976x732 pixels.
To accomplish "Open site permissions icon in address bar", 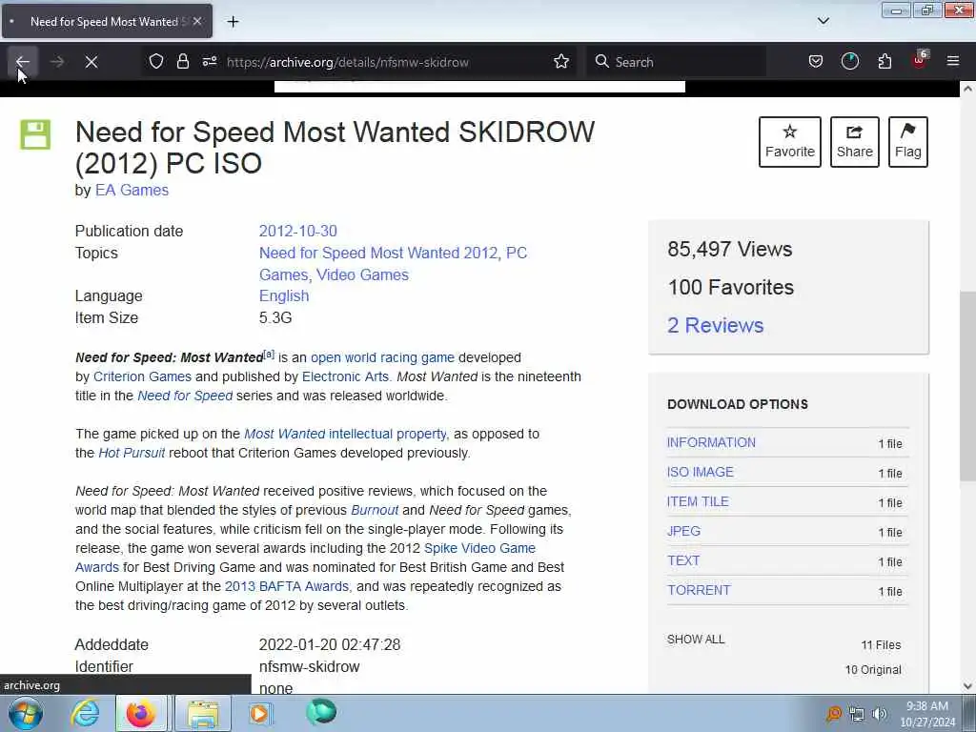I will 209,61.
